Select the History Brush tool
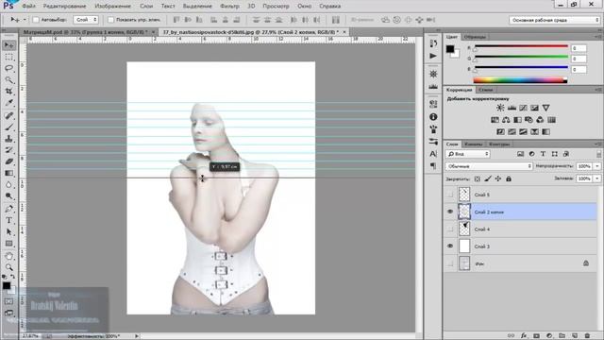 (8, 150)
